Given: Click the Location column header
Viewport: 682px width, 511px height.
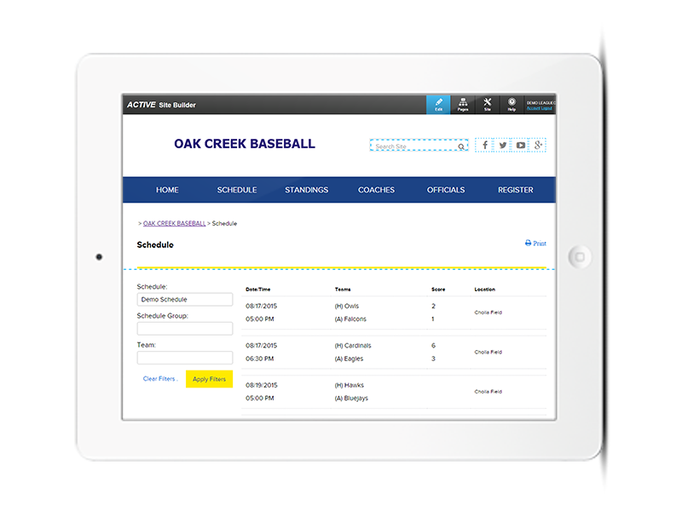Looking at the screenshot, I should [484, 290].
